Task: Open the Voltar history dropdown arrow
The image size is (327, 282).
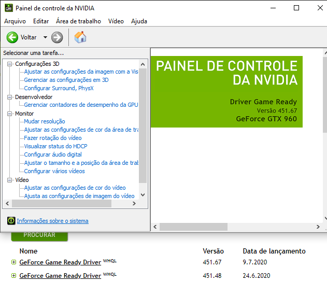Action: [45, 37]
